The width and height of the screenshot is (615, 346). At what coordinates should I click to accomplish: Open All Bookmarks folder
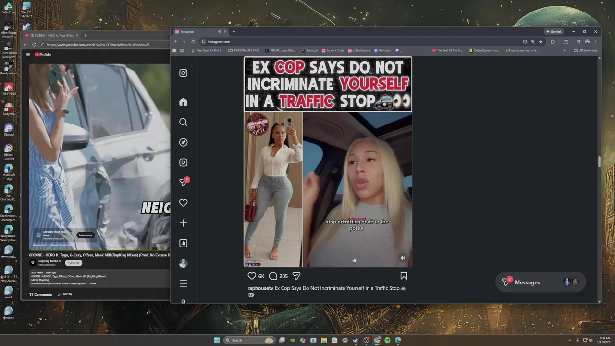tap(586, 50)
